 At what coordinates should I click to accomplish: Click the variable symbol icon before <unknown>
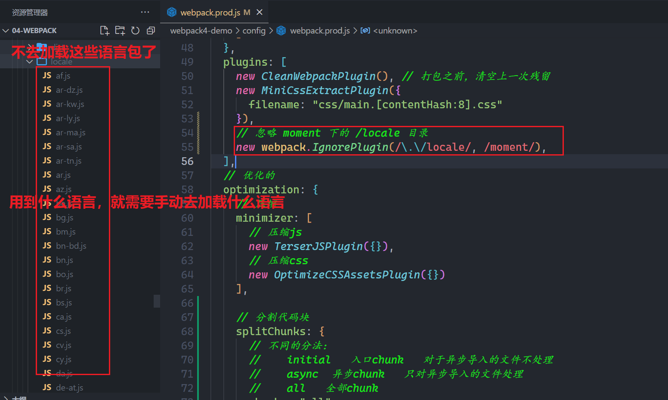tap(365, 31)
